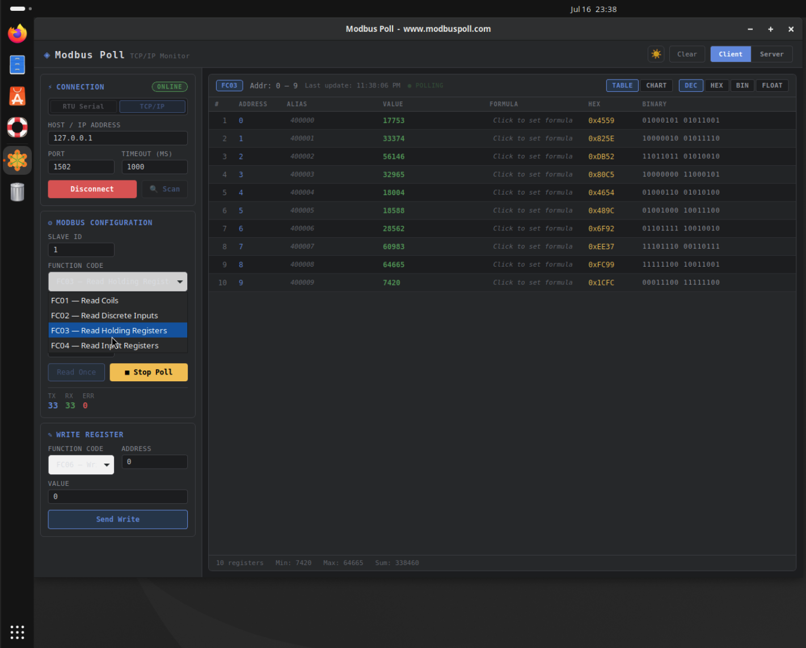806x648 pixels.
Task: Click the write Value field
Action: pos(117,496)
